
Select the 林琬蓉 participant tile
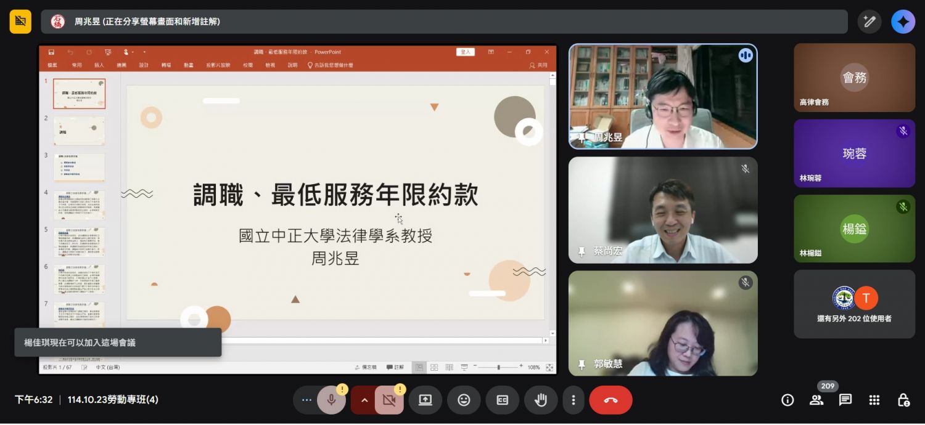pyautogui.click(x=854, y=153)
